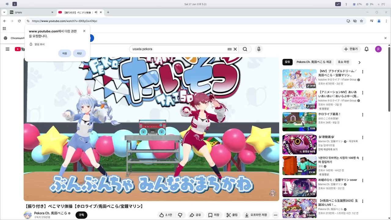Share the video via 공유 button
This screenshot has width=391, height=220.
pyautogui.click(x=195, y=215)
